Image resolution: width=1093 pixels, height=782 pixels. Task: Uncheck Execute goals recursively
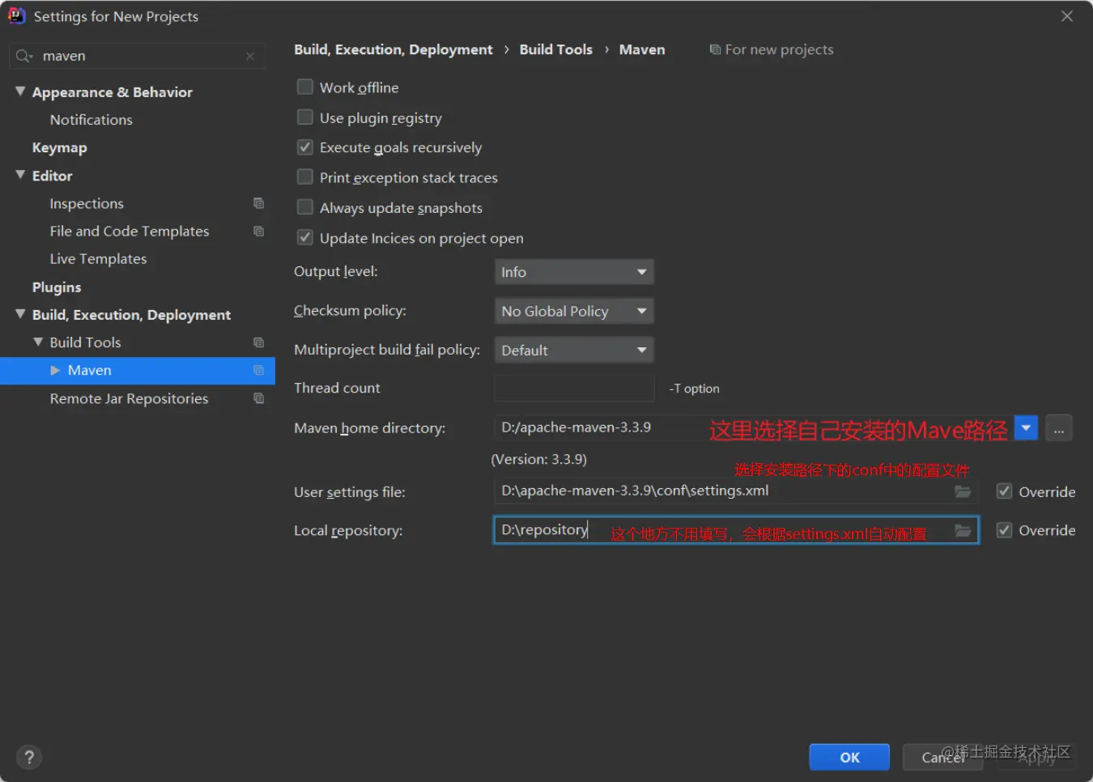click(305, 147)
